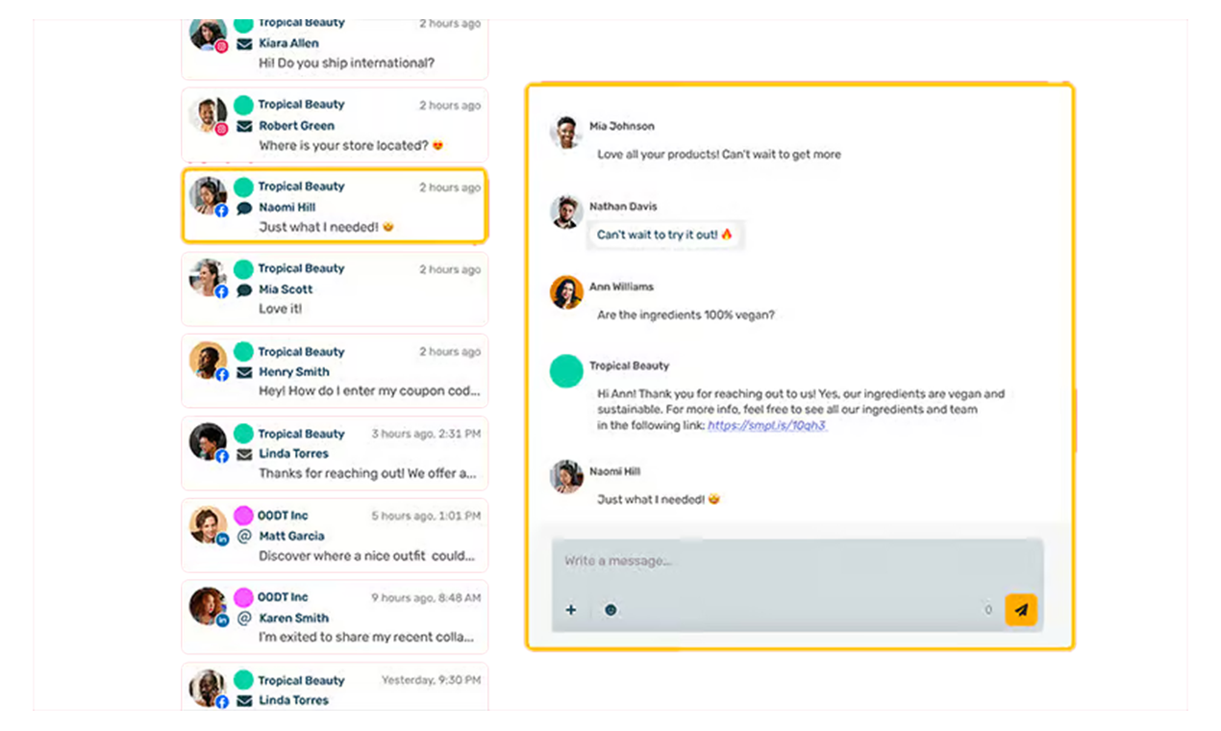The image size is (1221, 731).
Task: Open Henry Smith's coupon code message
Action: coord(335,371)
